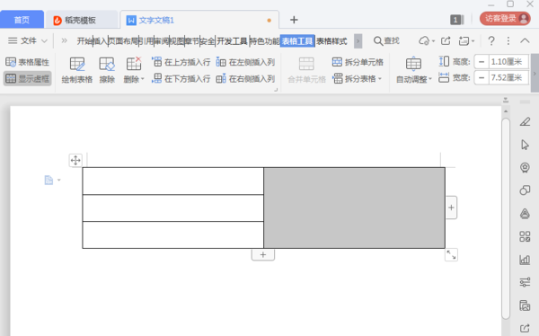The height and width of the screenshot is (336, 539).
Task: Open the 表格属性 table properties
Action: tap(28, 62)
